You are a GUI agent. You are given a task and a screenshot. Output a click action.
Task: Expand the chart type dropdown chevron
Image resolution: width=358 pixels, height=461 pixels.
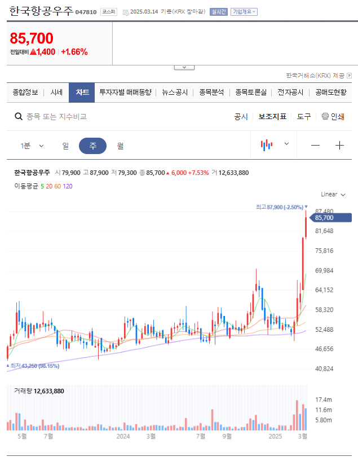286,144
